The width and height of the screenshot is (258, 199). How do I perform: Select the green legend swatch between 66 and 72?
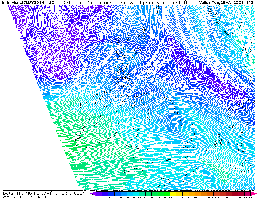tap(167, 194)
